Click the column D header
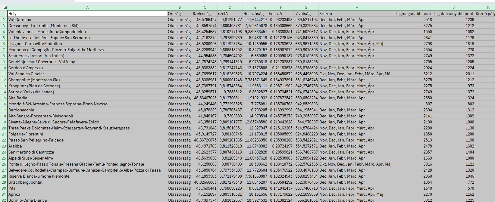This screenshot has width=495, height=202. 230,8
